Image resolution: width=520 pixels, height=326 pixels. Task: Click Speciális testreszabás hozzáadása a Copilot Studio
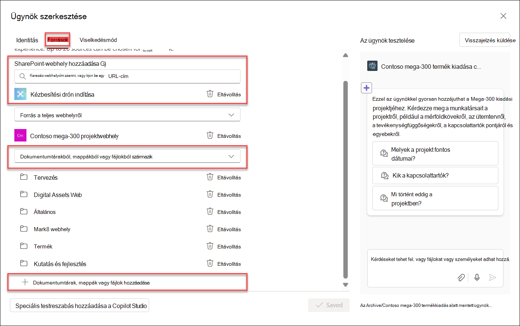tap(80, 305)
